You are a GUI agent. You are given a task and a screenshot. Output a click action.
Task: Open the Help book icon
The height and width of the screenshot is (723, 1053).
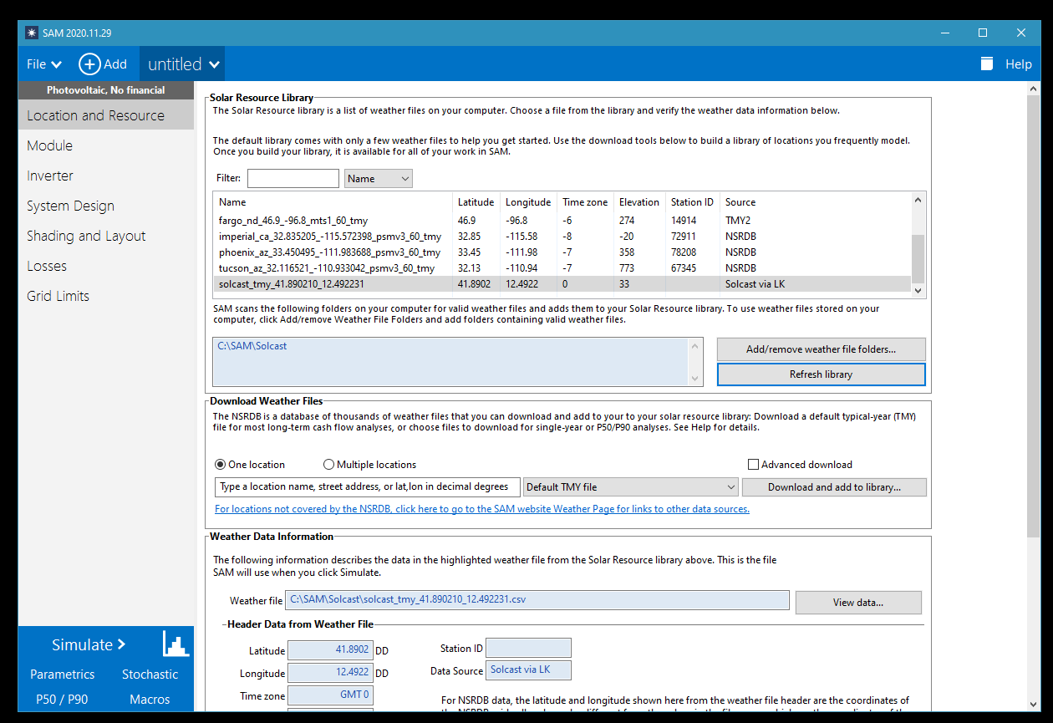pos(987,64)
